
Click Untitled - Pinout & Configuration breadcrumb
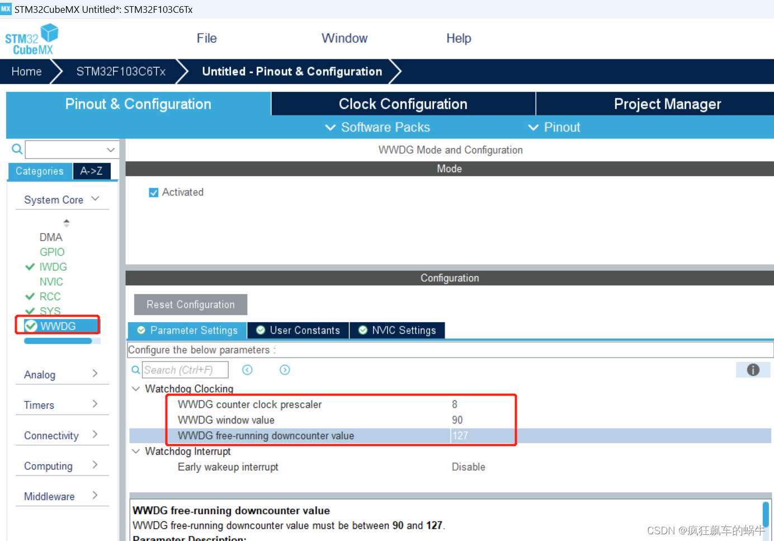[292, 72]
